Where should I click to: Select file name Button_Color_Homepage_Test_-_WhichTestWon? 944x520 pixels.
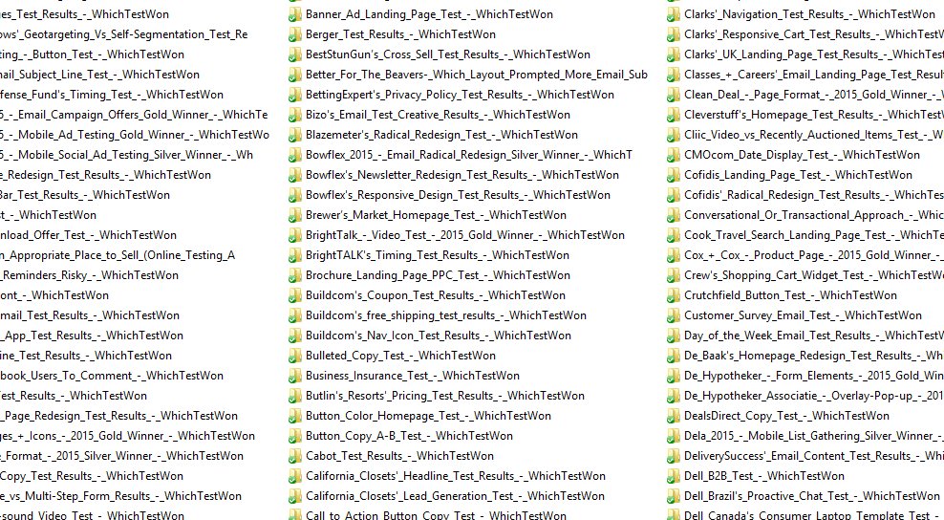428,416
